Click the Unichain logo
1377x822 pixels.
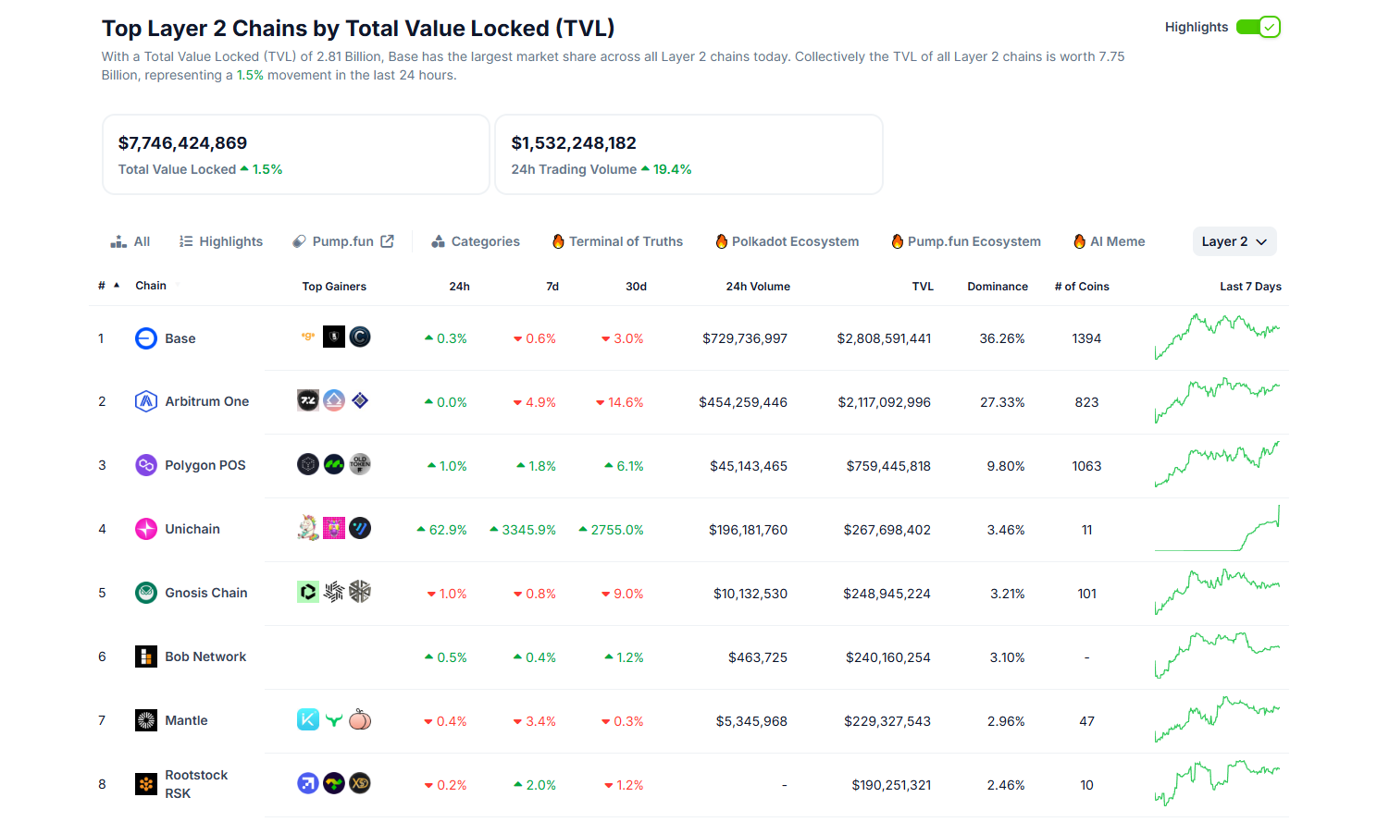pyautogui.click(x=145, y=529)
